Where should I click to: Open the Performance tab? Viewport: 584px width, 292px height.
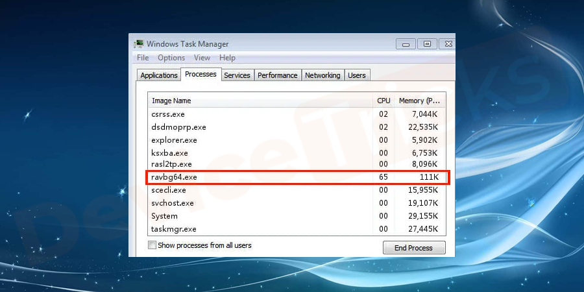pos(278,75)
